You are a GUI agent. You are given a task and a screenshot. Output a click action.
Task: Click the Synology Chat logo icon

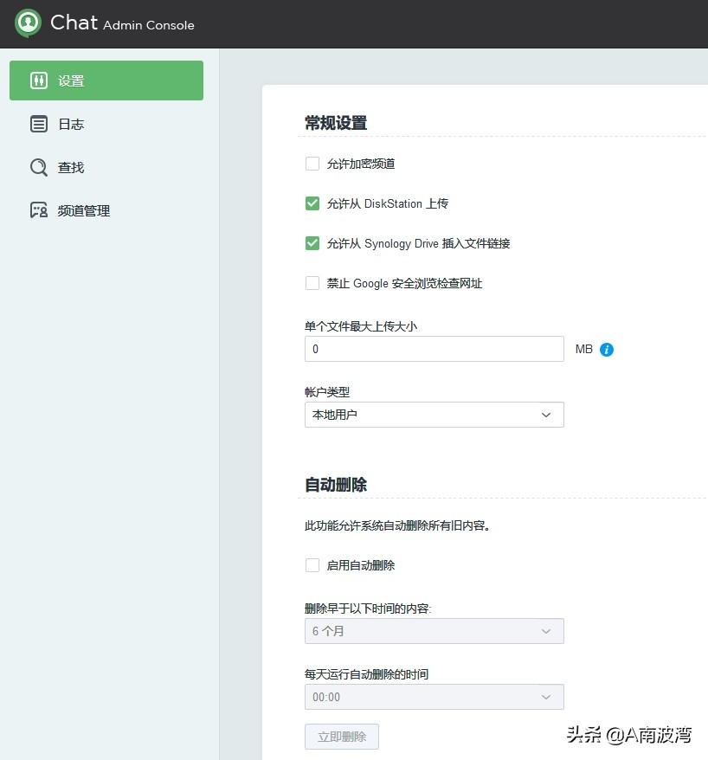coord(29,23)
